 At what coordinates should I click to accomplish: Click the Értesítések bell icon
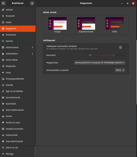[3, 35]
